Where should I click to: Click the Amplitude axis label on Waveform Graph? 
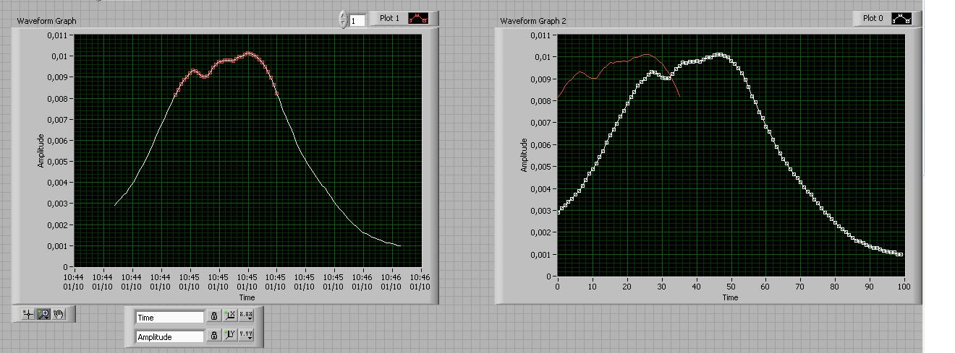[41, 151]
